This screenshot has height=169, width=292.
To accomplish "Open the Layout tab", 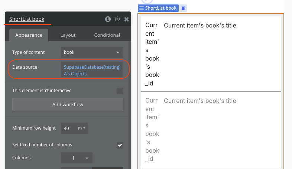I will [68, 35].
